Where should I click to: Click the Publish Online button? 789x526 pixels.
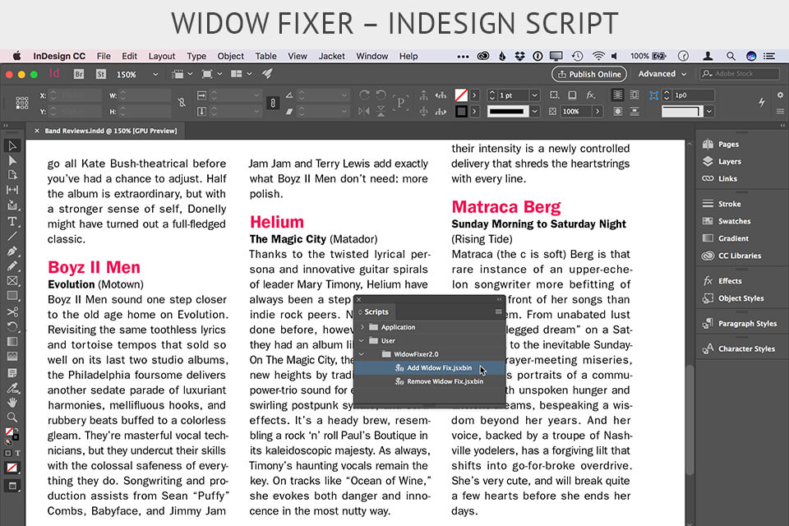tap(588, 73)
